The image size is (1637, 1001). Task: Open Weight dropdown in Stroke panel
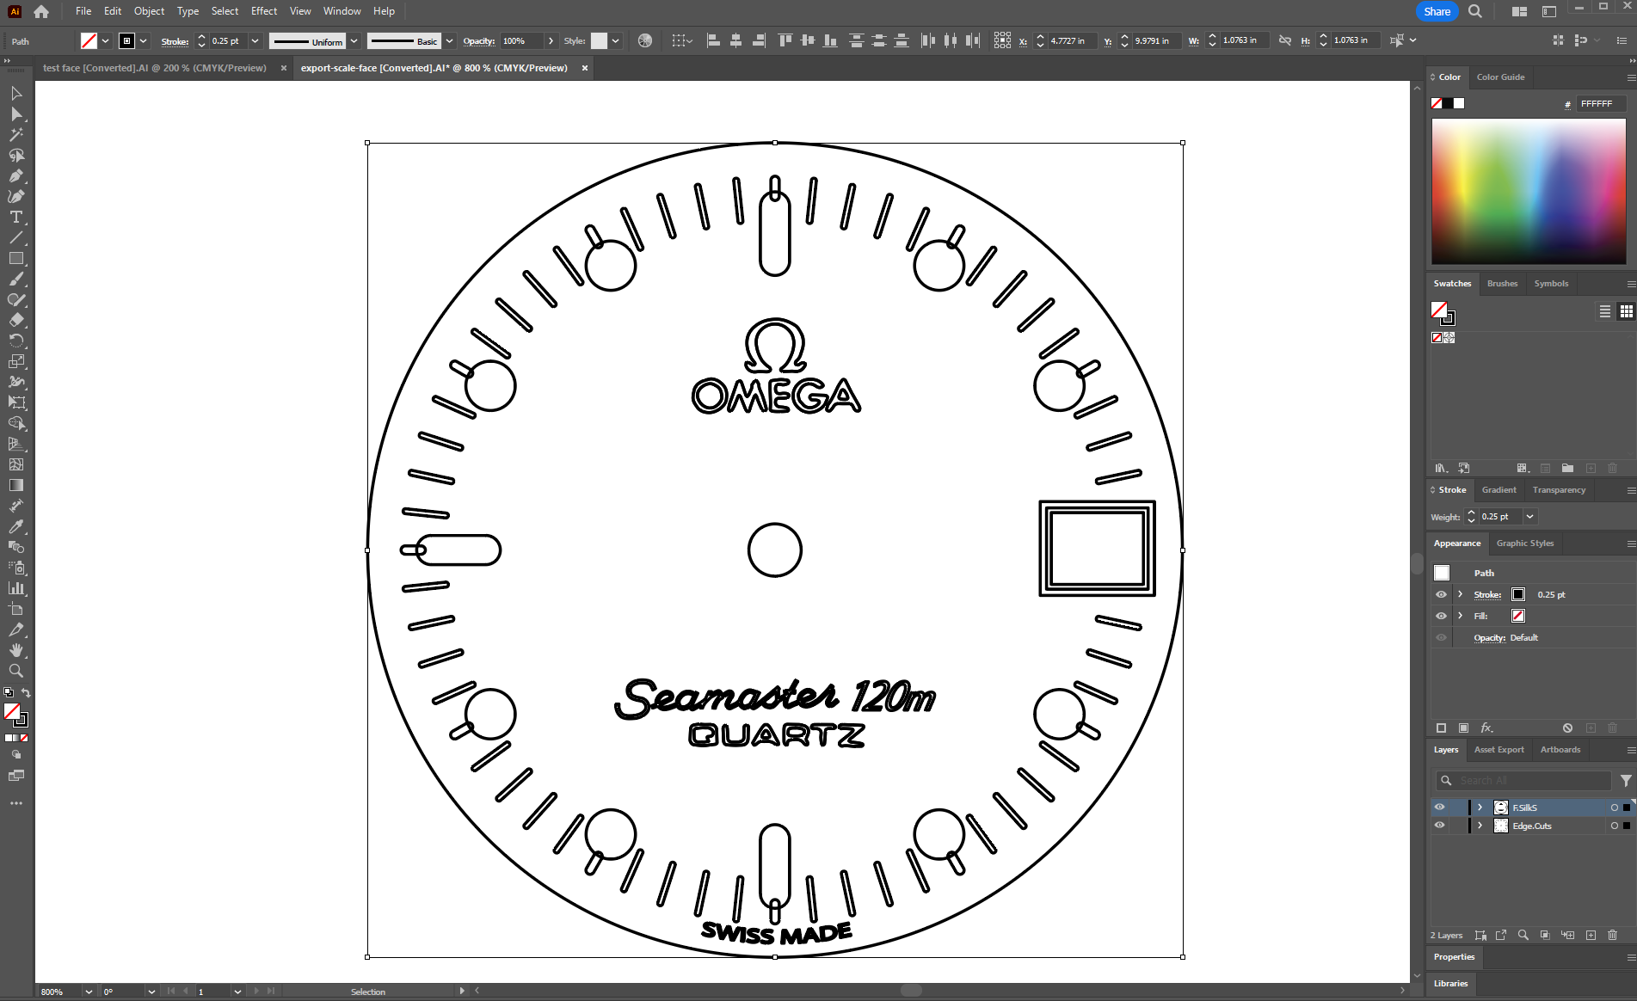click(1529, 516)
